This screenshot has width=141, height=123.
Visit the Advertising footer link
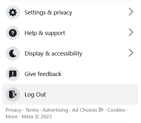(55, 110)
